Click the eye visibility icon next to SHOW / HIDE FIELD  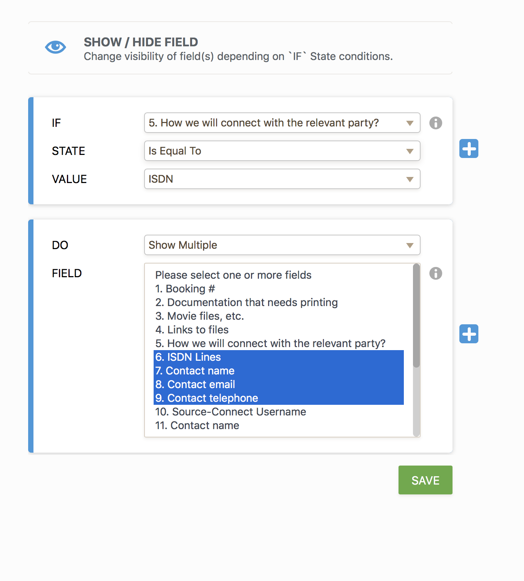[55, 47]
